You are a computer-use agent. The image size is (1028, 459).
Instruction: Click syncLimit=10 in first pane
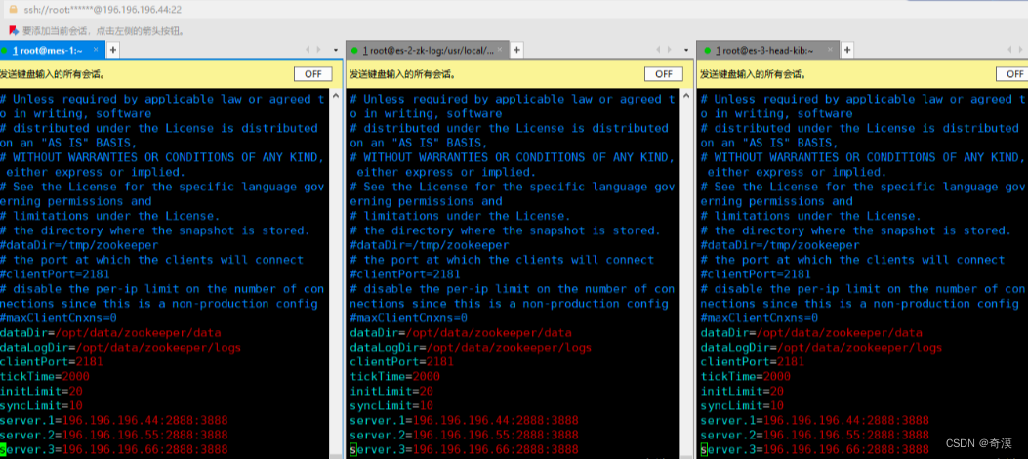(x=41, y=405)
